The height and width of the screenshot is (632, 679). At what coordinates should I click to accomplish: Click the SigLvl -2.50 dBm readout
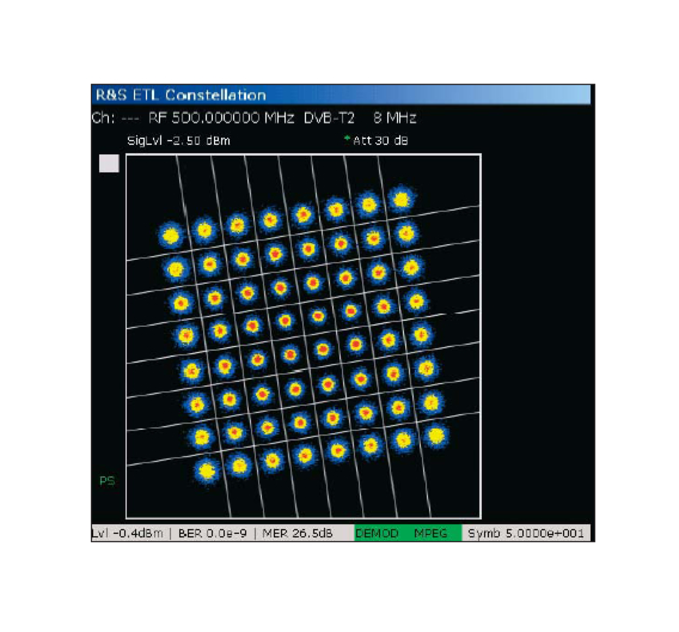pyautogui.click(x=179, y=141)
